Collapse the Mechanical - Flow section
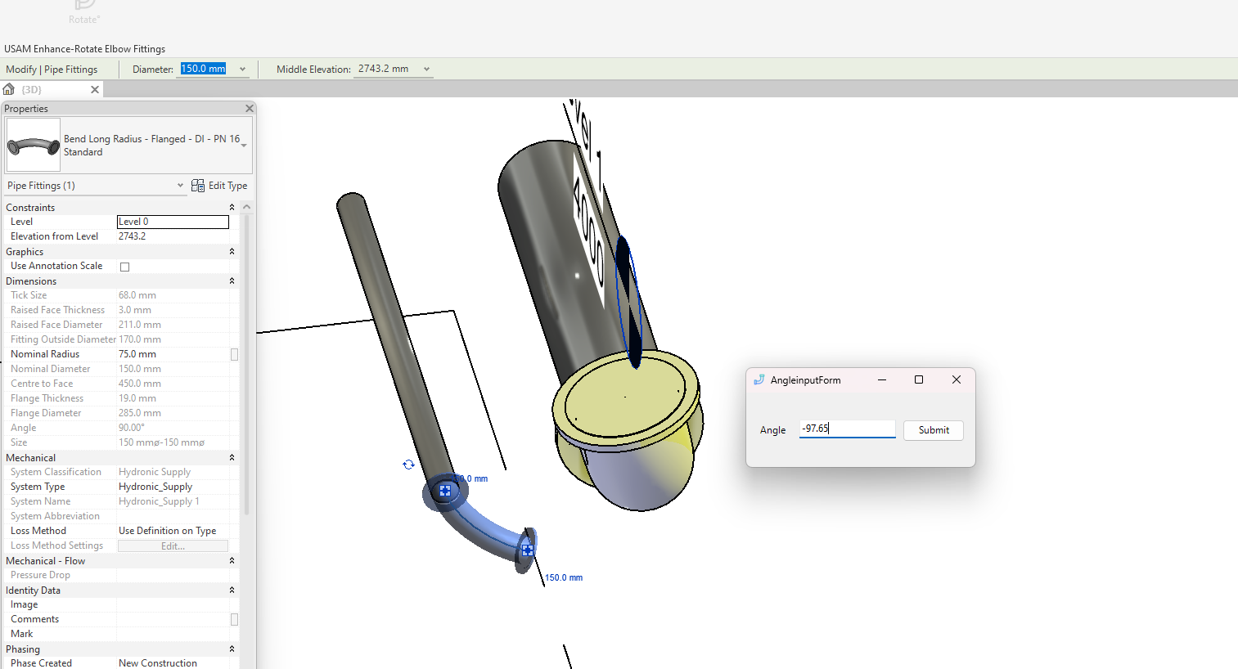Image resolution: width=1238 pixels, height=669 pixels. coord(232,561)
